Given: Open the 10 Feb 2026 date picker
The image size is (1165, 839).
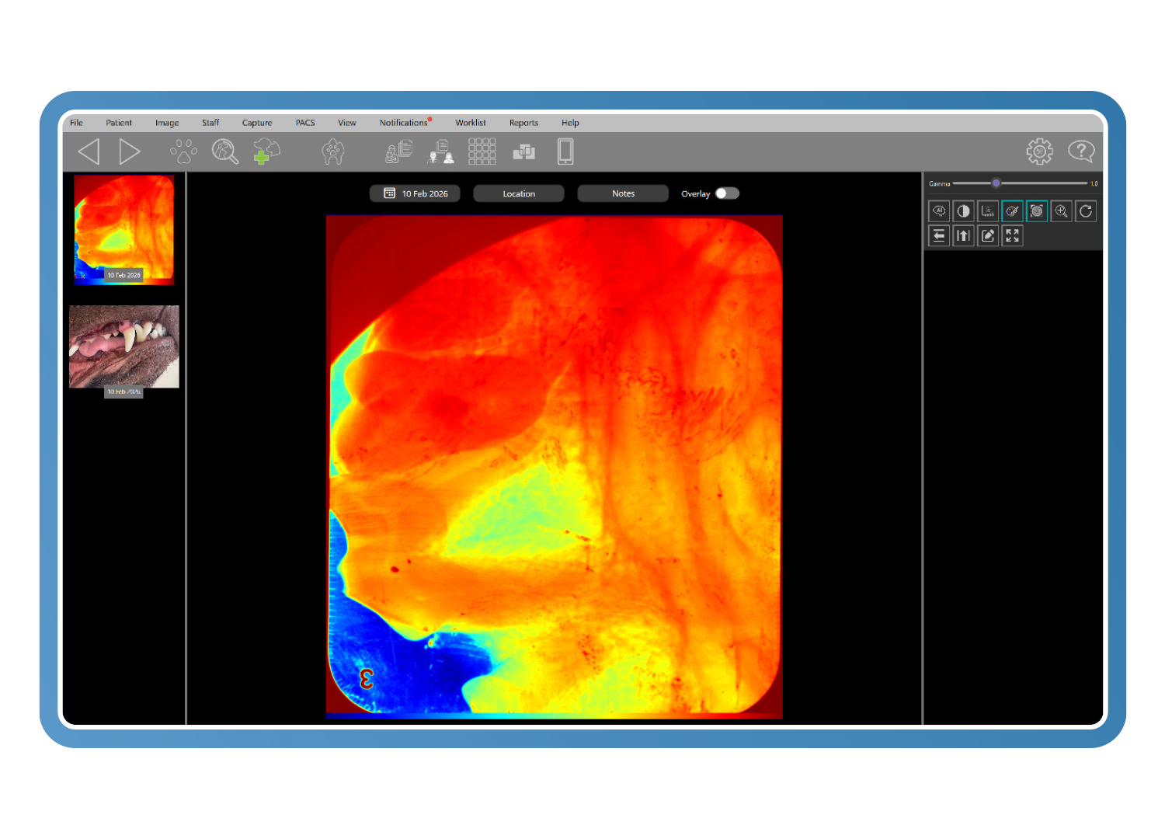Looking at the screenshot, I should click(415, 193).
